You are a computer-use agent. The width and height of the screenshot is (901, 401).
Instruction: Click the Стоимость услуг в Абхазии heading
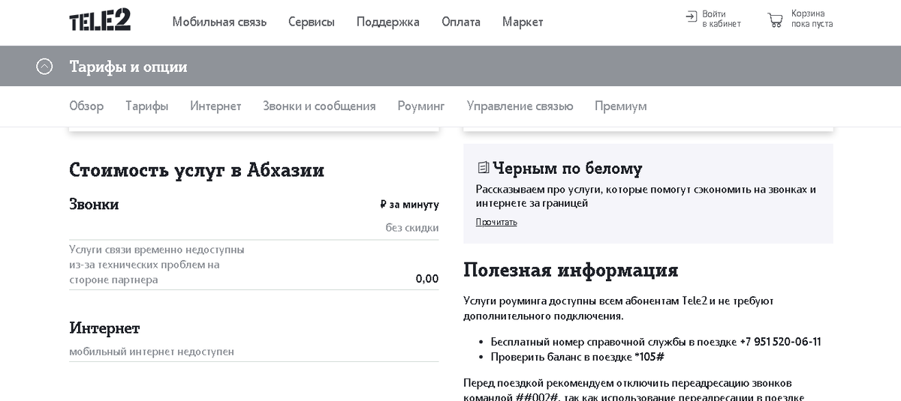tap(197, 170)
